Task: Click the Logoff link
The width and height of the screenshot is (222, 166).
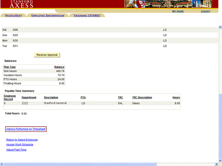Action: point(205,11)
